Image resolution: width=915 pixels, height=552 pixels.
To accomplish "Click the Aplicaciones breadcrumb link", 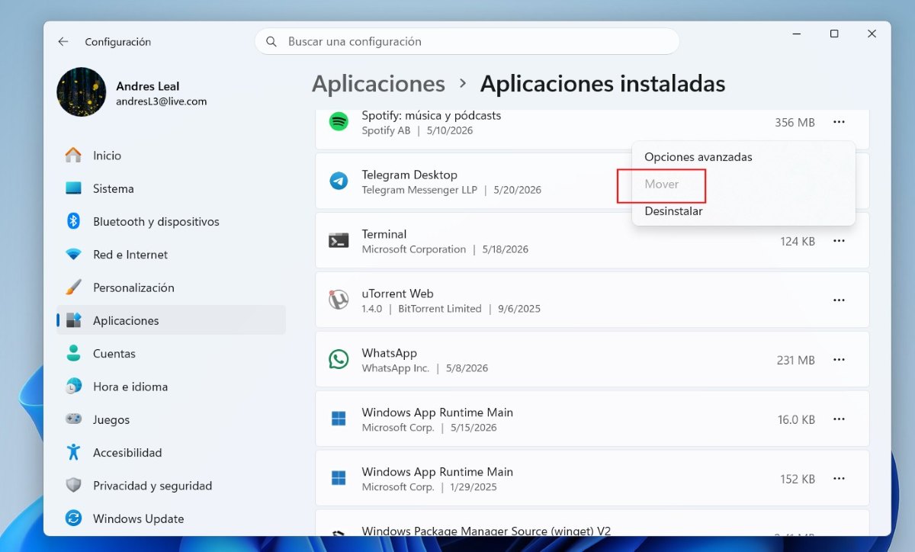I will click(378, 83).
